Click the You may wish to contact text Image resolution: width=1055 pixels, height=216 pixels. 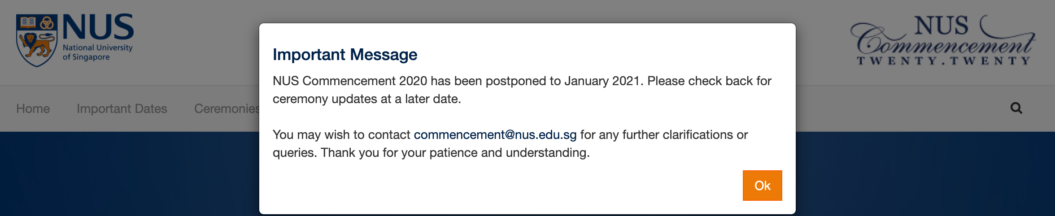point(341,134)
